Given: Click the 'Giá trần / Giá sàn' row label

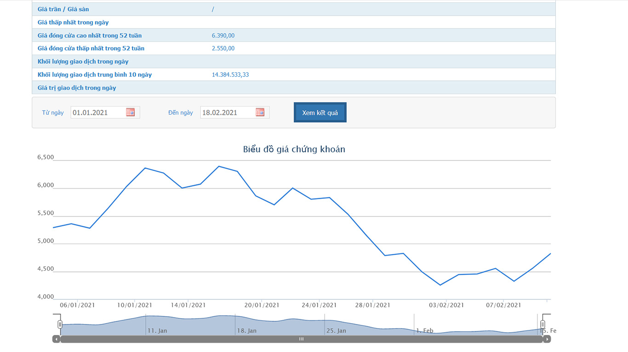Looking at the screenshot, I should tap(63, 9).
